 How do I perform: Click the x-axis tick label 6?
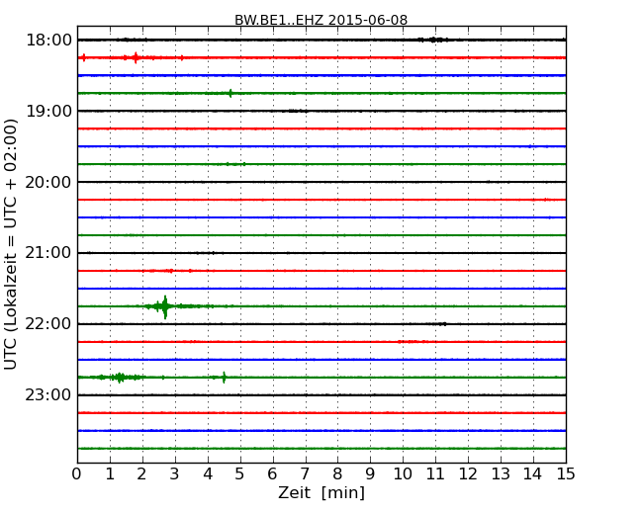[272, 474]
